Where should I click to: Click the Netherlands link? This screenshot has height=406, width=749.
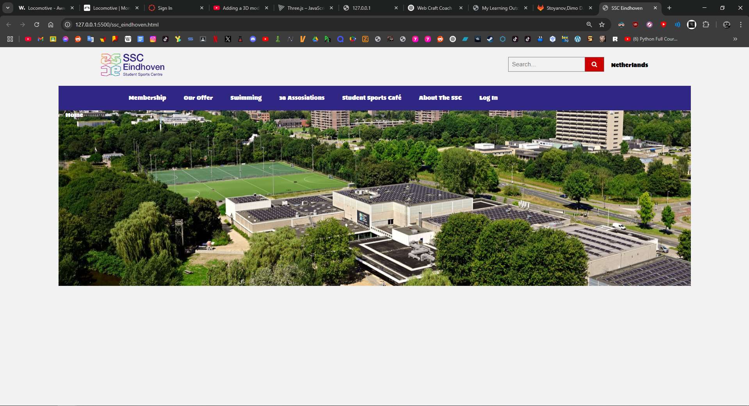(629, 65)
